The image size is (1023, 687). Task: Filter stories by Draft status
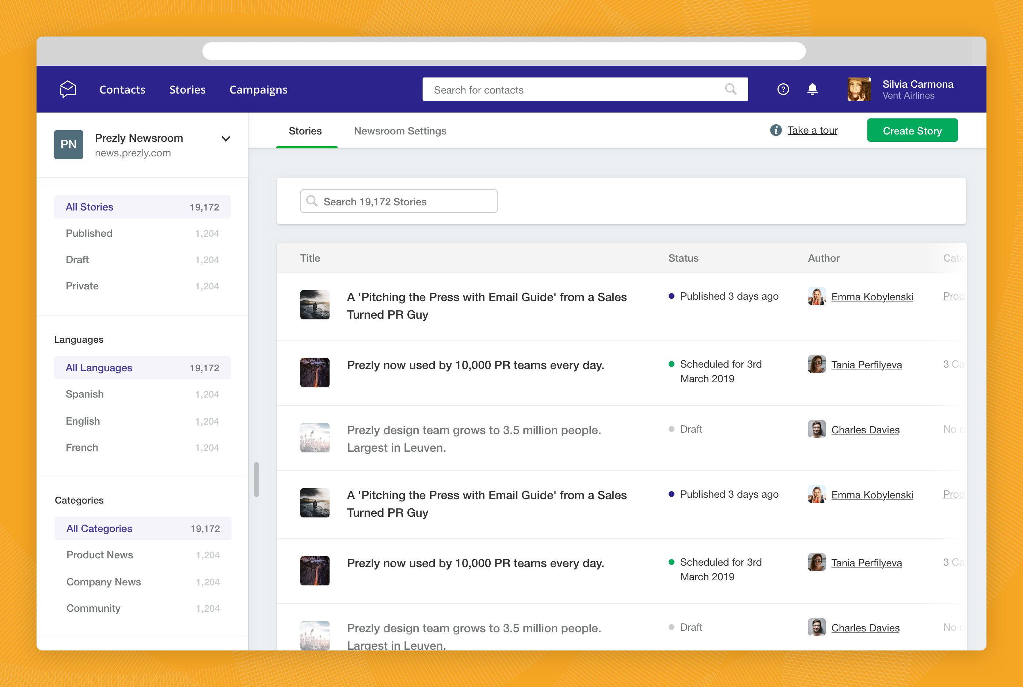click(142, 260)
